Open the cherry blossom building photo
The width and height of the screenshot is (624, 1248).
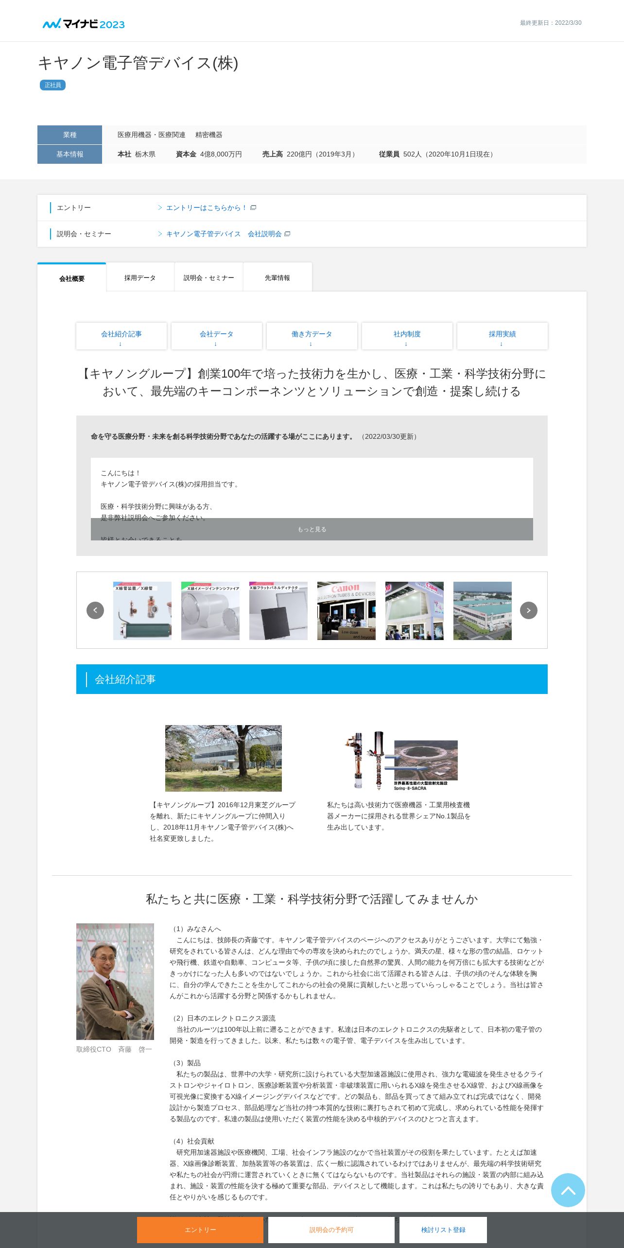tap(224, 758)
